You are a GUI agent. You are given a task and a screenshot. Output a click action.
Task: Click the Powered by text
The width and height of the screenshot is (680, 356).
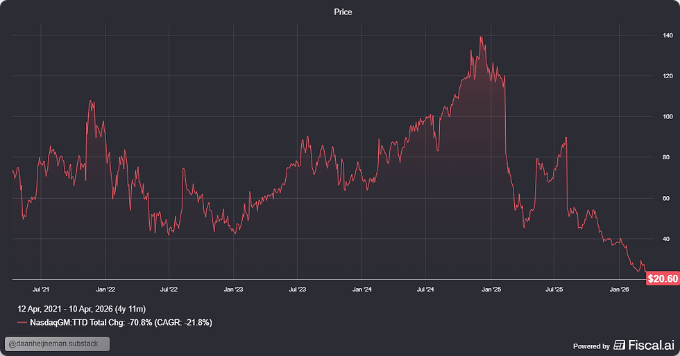[591, 346]
